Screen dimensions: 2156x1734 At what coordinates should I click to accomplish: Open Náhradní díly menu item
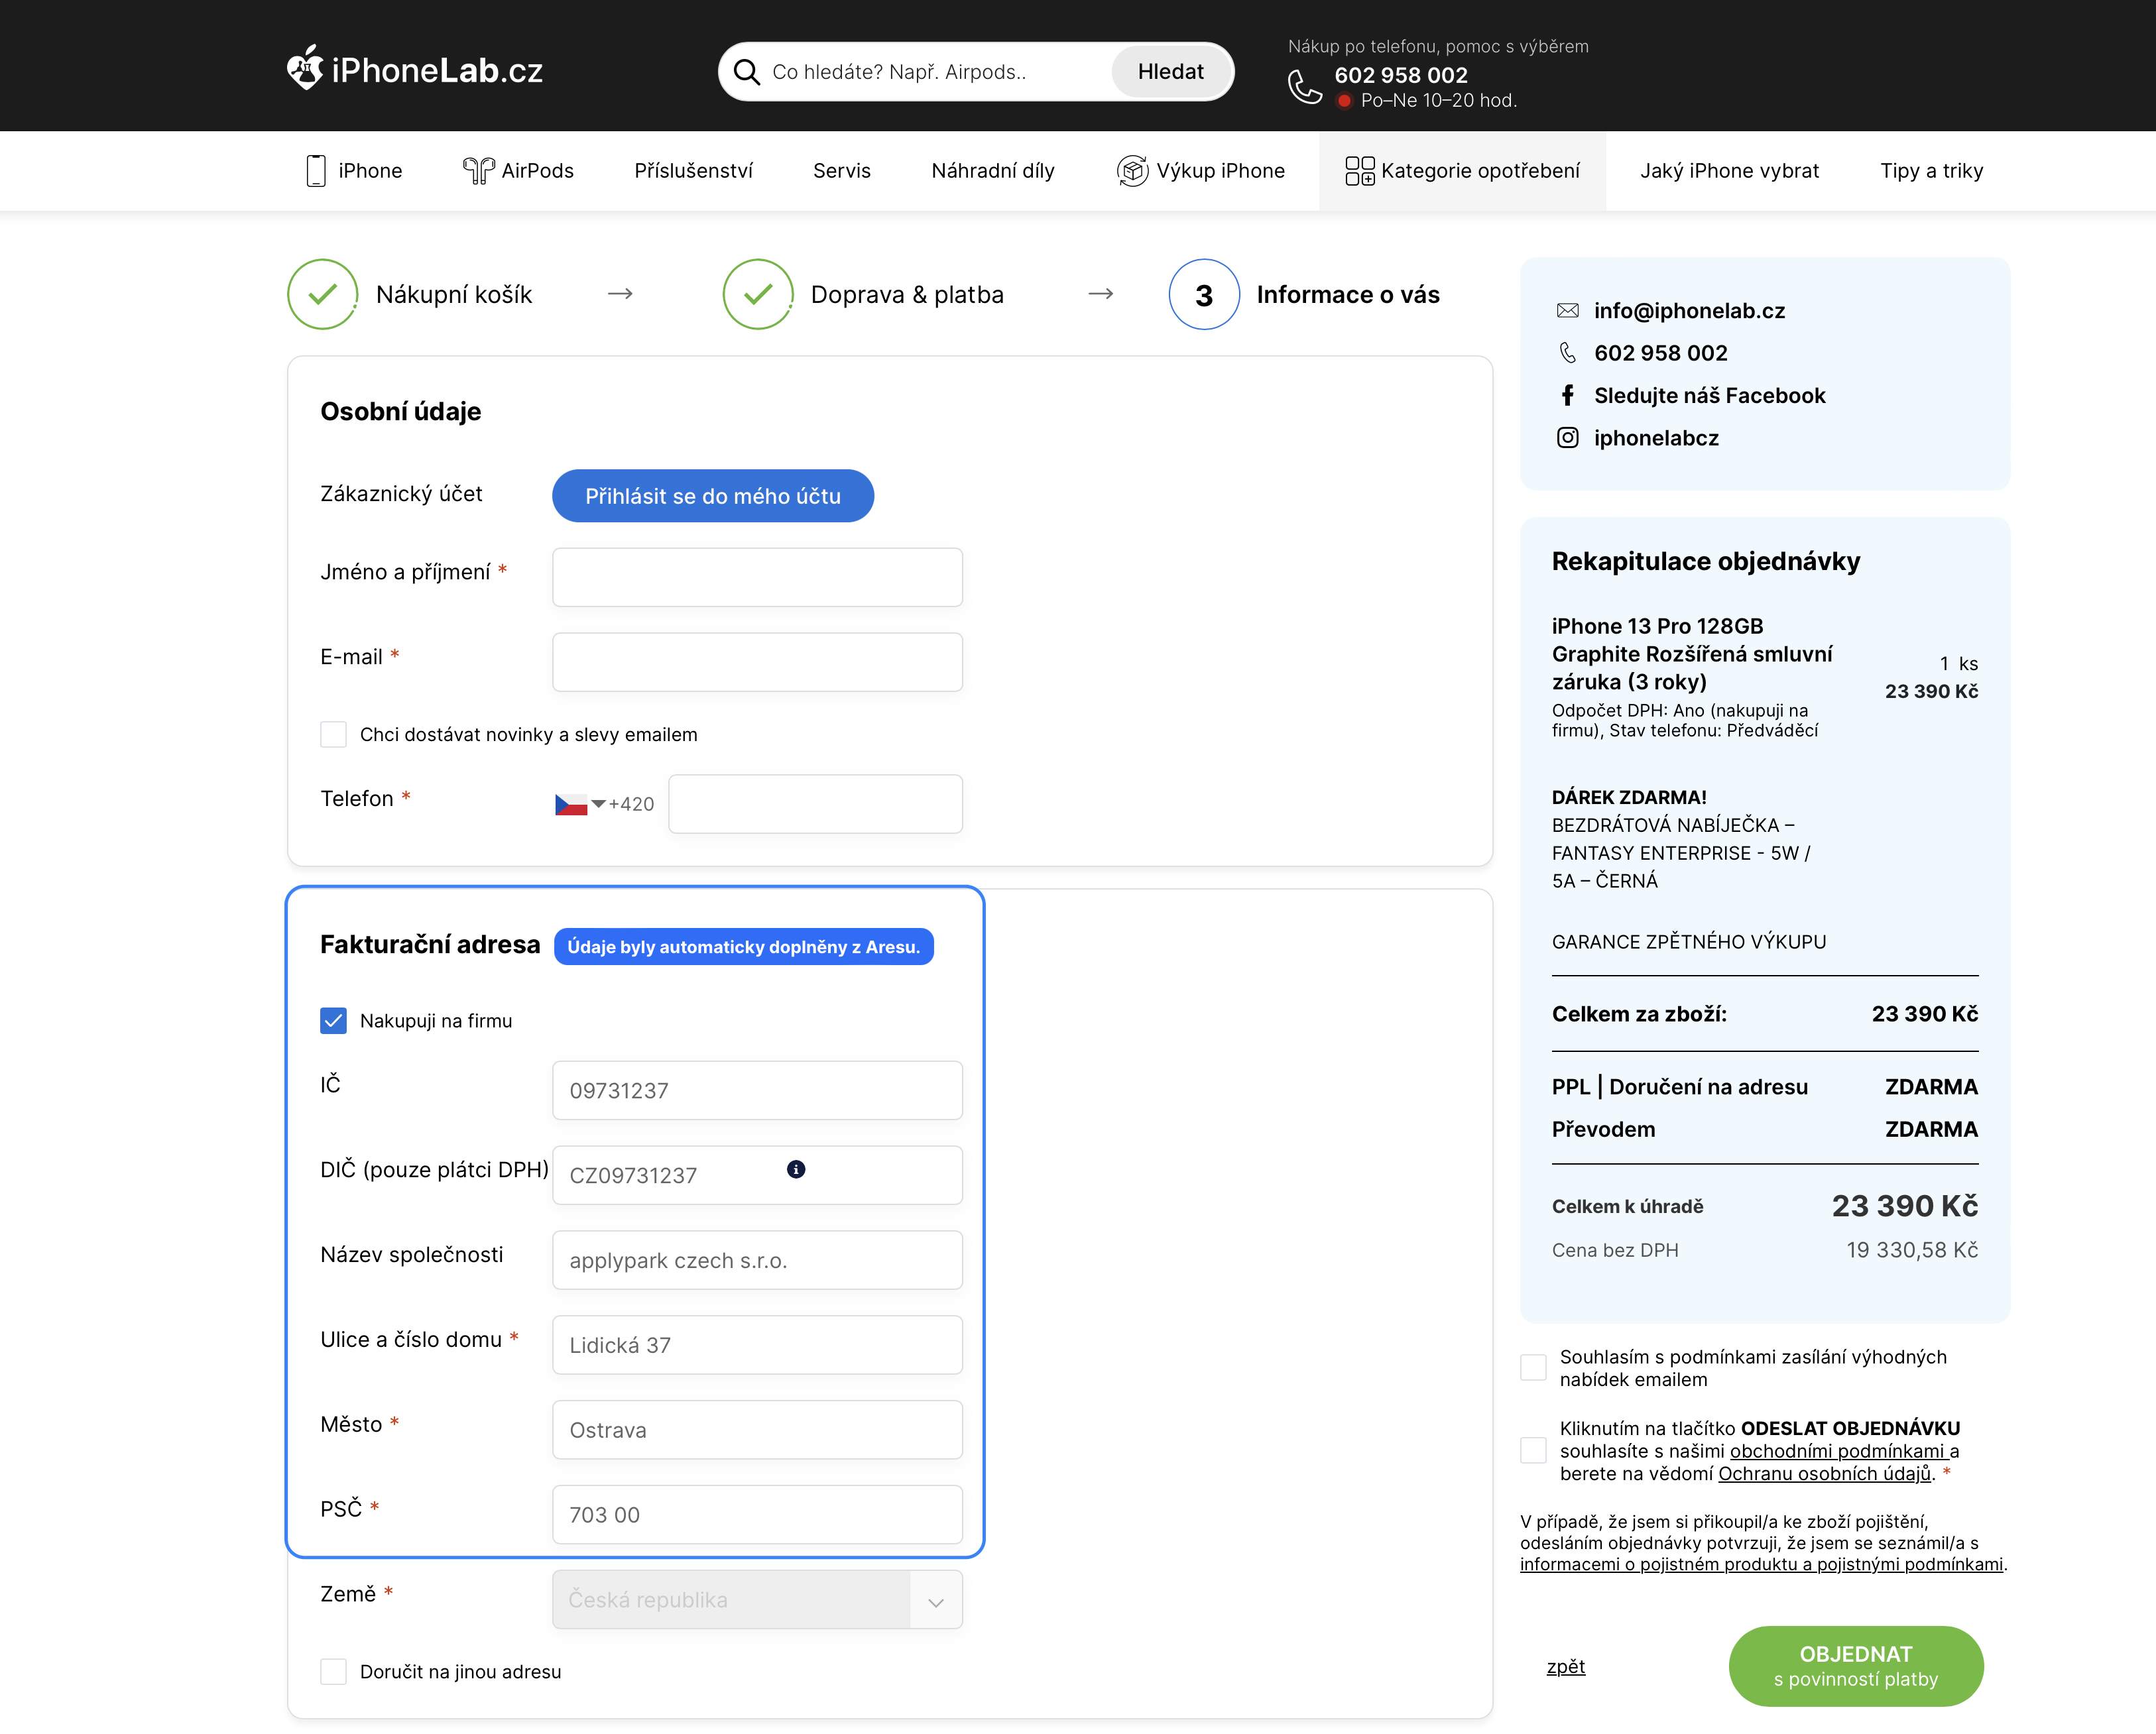point(993,171)
